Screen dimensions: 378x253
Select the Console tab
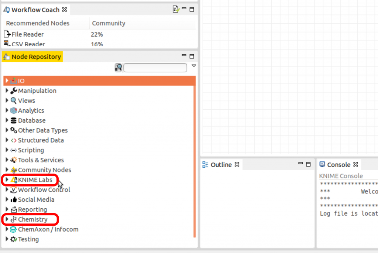click(339, 165)
